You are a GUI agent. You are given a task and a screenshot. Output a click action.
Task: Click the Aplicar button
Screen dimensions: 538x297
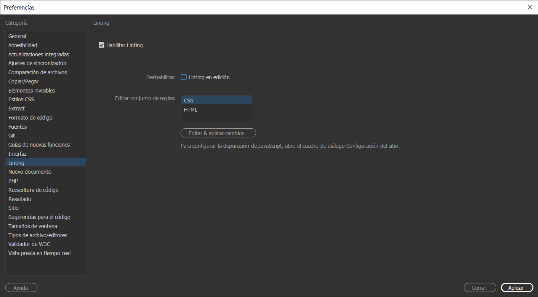point(517,288)
